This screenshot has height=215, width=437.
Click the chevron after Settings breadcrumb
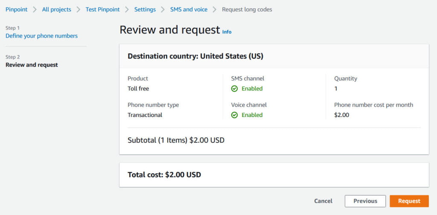coord(163,9)
